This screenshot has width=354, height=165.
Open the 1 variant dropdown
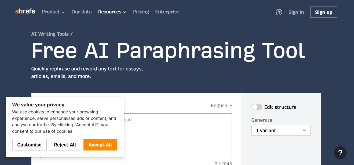click(x=281, y=130)
